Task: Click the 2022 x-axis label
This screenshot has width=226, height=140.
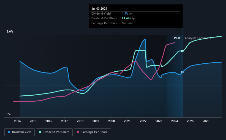Action: tap(143, 121)
